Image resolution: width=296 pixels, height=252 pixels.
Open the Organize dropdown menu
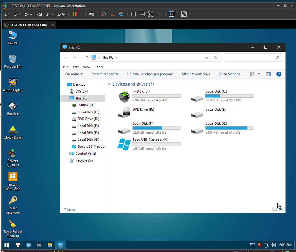pyautogui.click(x=74, y=74)
